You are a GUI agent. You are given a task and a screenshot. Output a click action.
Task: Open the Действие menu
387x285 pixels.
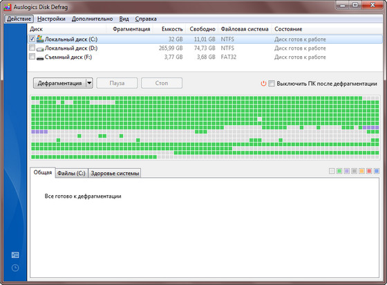(x=19, y=19)
